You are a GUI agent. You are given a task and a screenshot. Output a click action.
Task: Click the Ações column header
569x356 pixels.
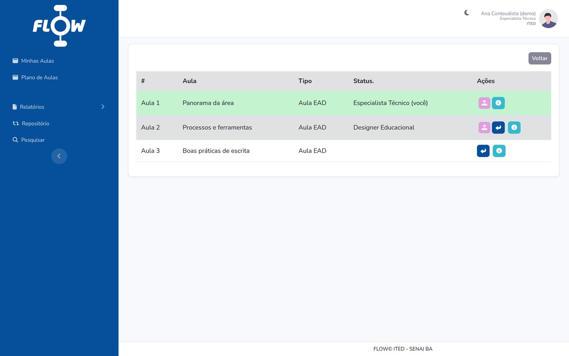pyautogui.click(x=486, y=81)
